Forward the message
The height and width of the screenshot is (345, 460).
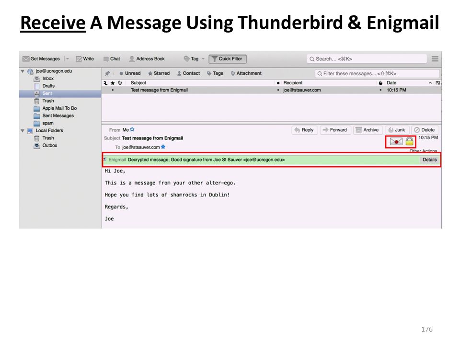[x=335, y=130]
